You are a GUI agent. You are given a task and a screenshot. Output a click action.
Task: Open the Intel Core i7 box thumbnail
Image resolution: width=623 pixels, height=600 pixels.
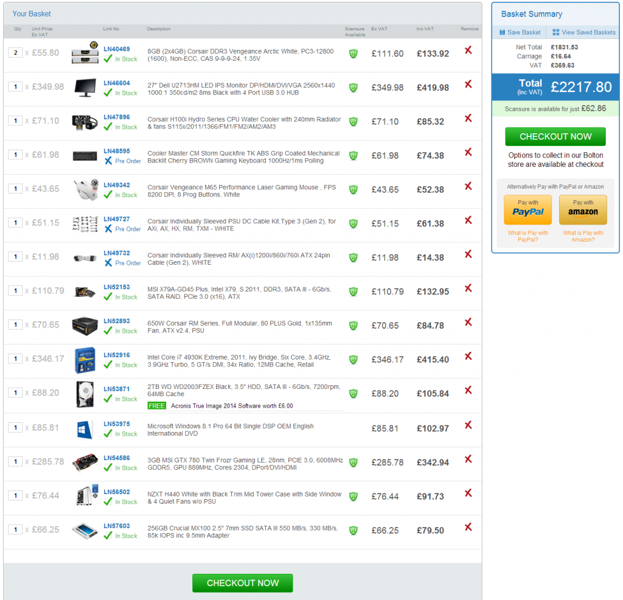(x=85, y=360)
